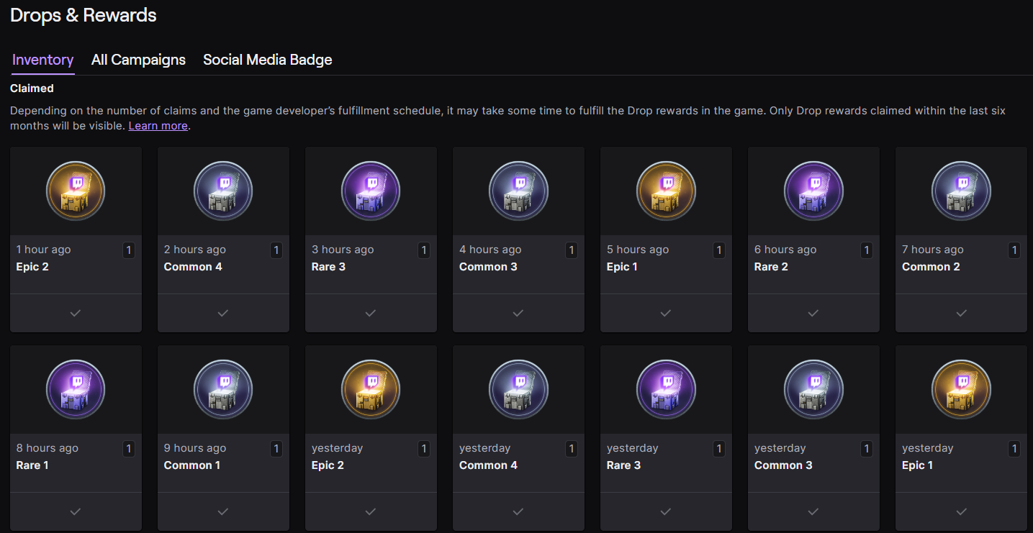This screenshot has width=1033, height=533.
Task: Click the claimed checkmark under Rare 1
Action: 76,511
